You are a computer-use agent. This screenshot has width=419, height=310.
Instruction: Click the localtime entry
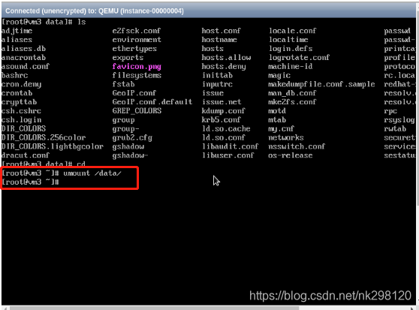288,40
